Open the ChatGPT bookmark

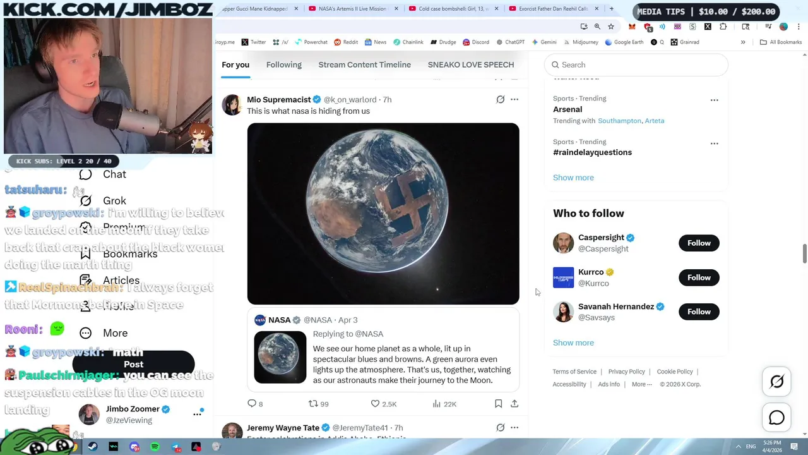[510, 42]
